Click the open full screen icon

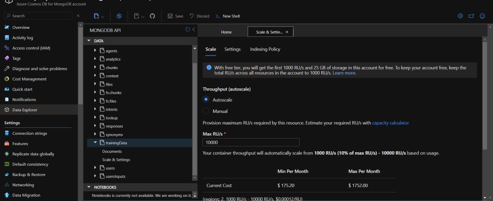click(471, 16)
